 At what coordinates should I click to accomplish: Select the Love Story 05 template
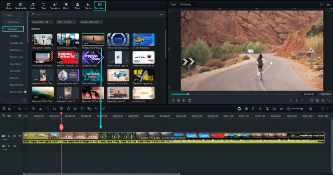(143, 93)
